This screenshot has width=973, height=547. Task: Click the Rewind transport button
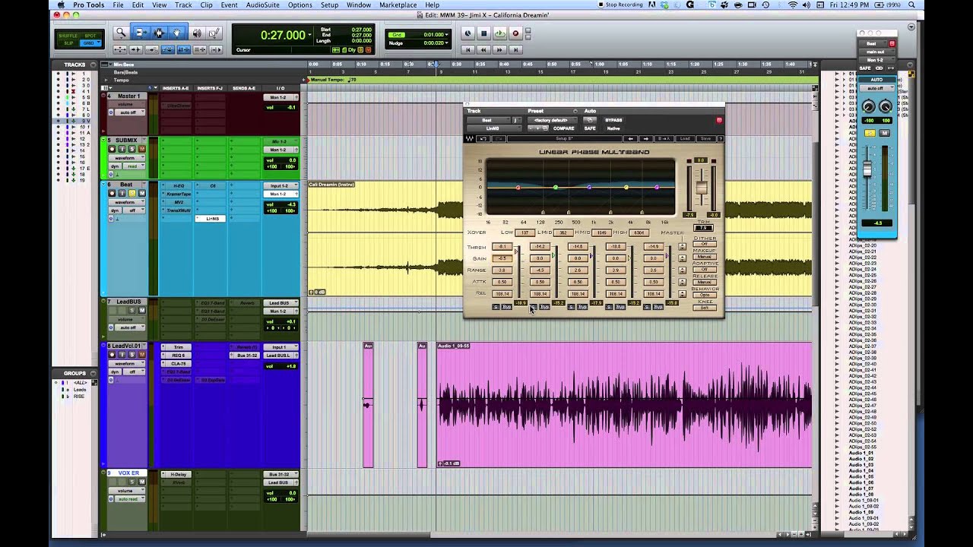click(483, 49)
